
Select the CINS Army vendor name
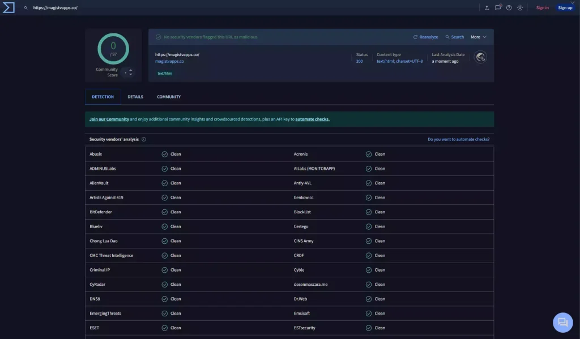point(304,241)
